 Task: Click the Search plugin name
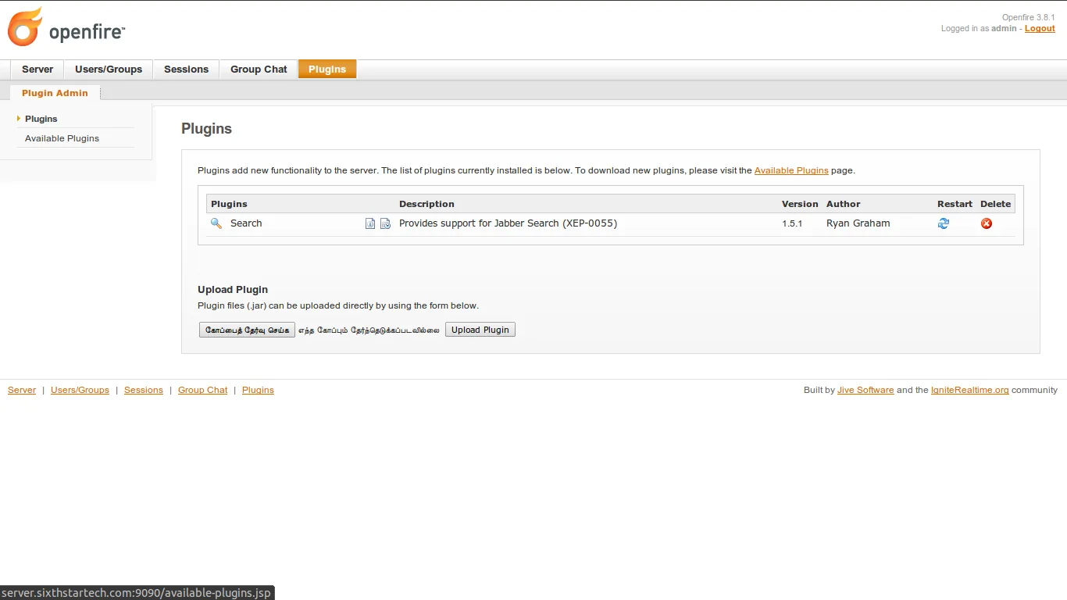(246, 223)
